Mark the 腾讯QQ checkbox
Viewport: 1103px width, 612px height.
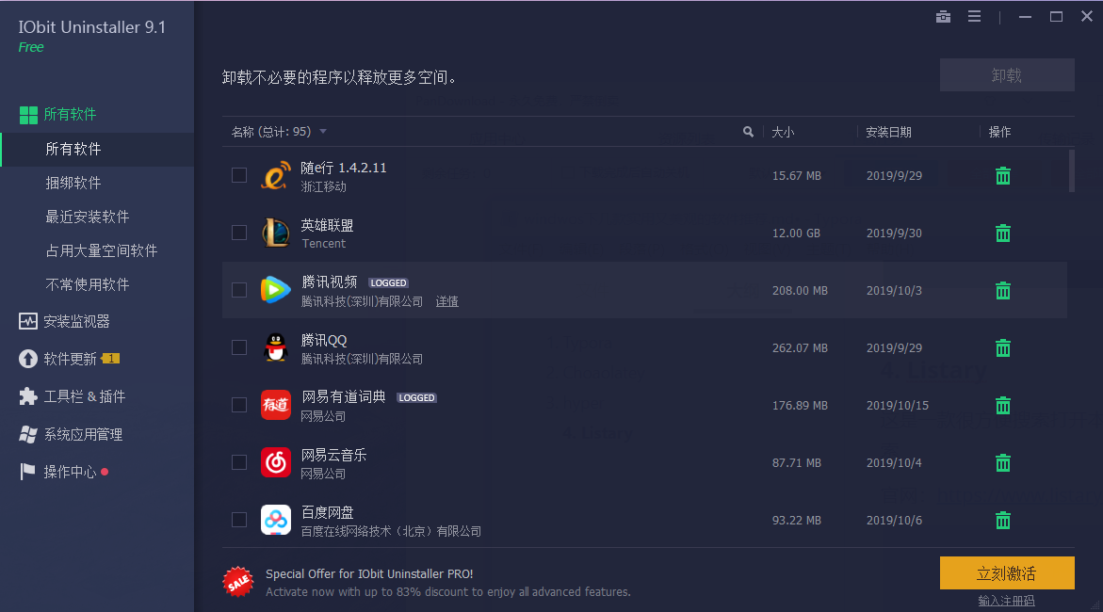239,347
